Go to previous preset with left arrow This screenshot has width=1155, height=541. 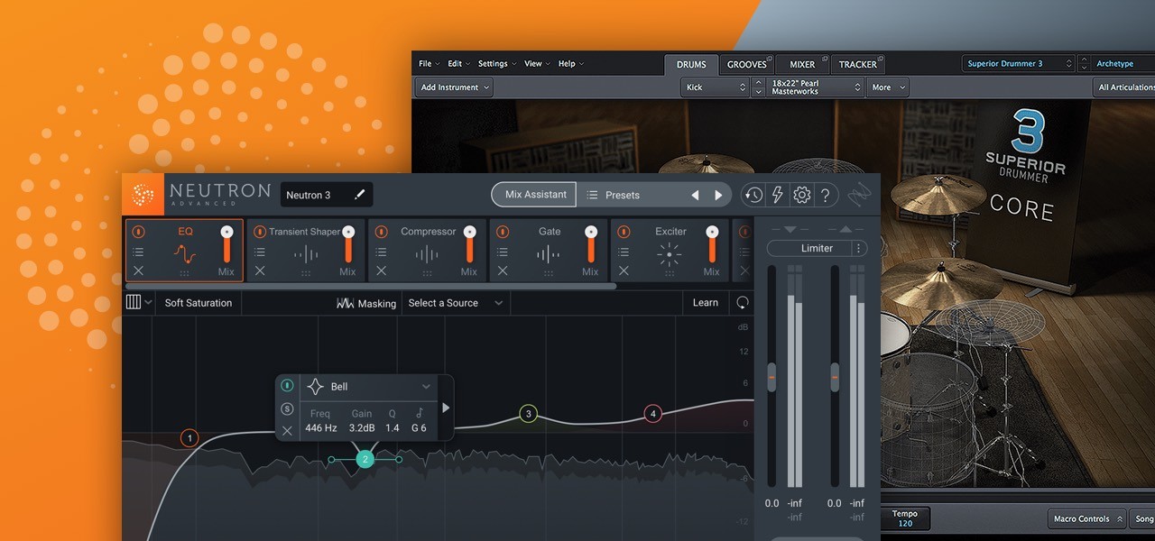pyautogui.click(x=695, y=195)
